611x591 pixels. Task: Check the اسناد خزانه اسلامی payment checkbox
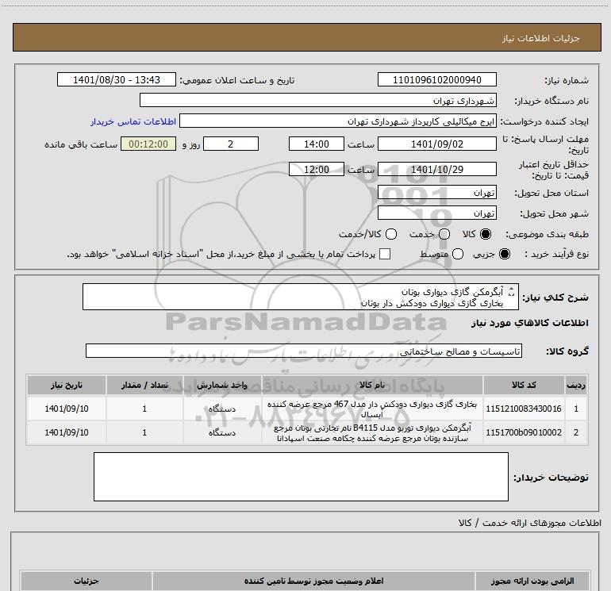coord(385,254)
